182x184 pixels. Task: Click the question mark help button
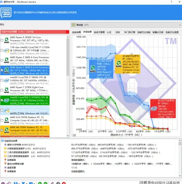click(x=171, y=2)
